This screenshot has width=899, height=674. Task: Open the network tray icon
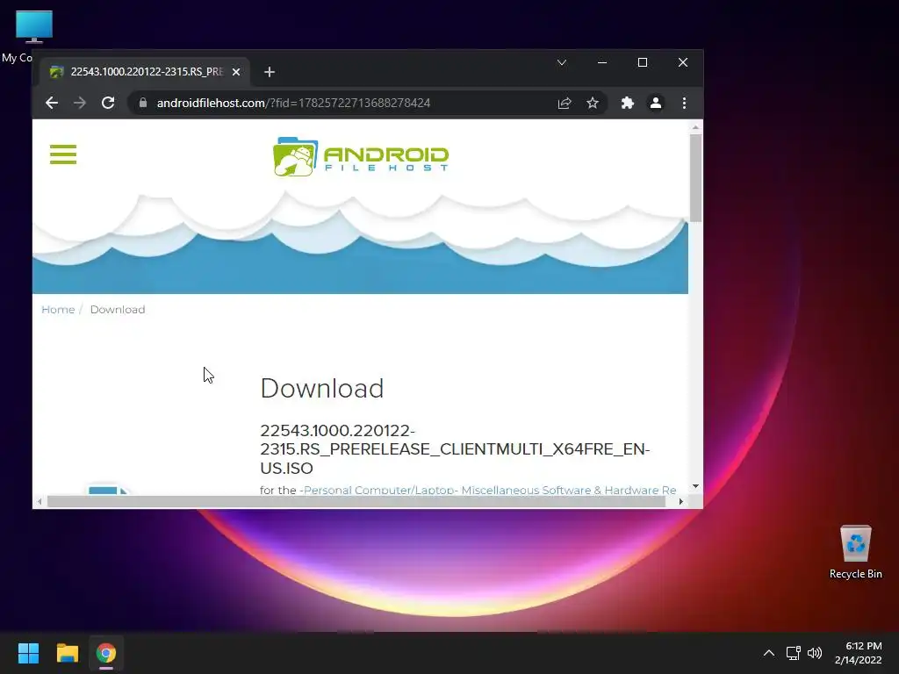[793, 653]
